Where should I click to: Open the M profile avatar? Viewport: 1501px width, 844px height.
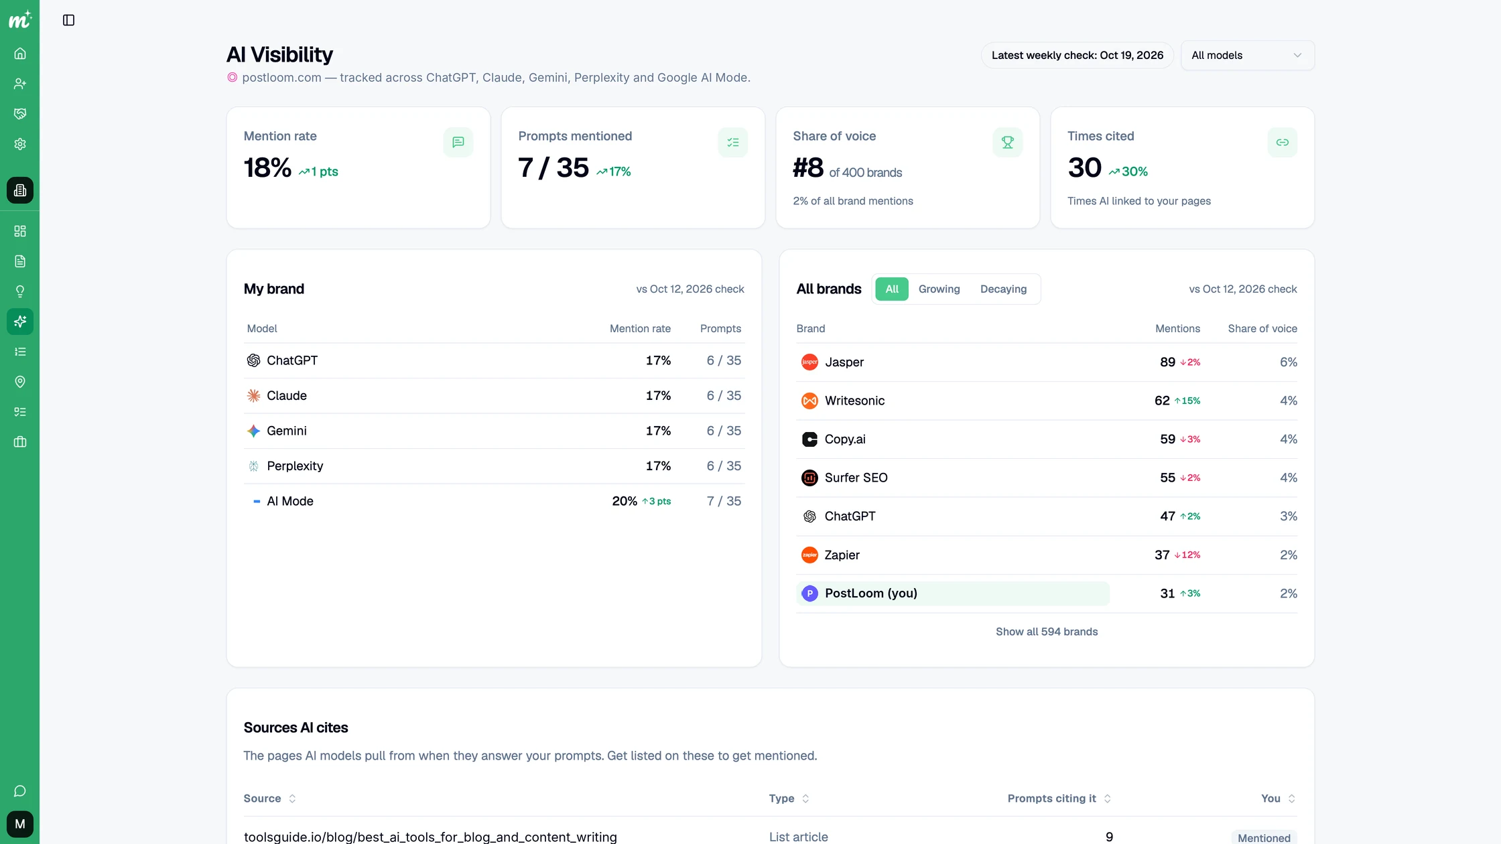20,824
